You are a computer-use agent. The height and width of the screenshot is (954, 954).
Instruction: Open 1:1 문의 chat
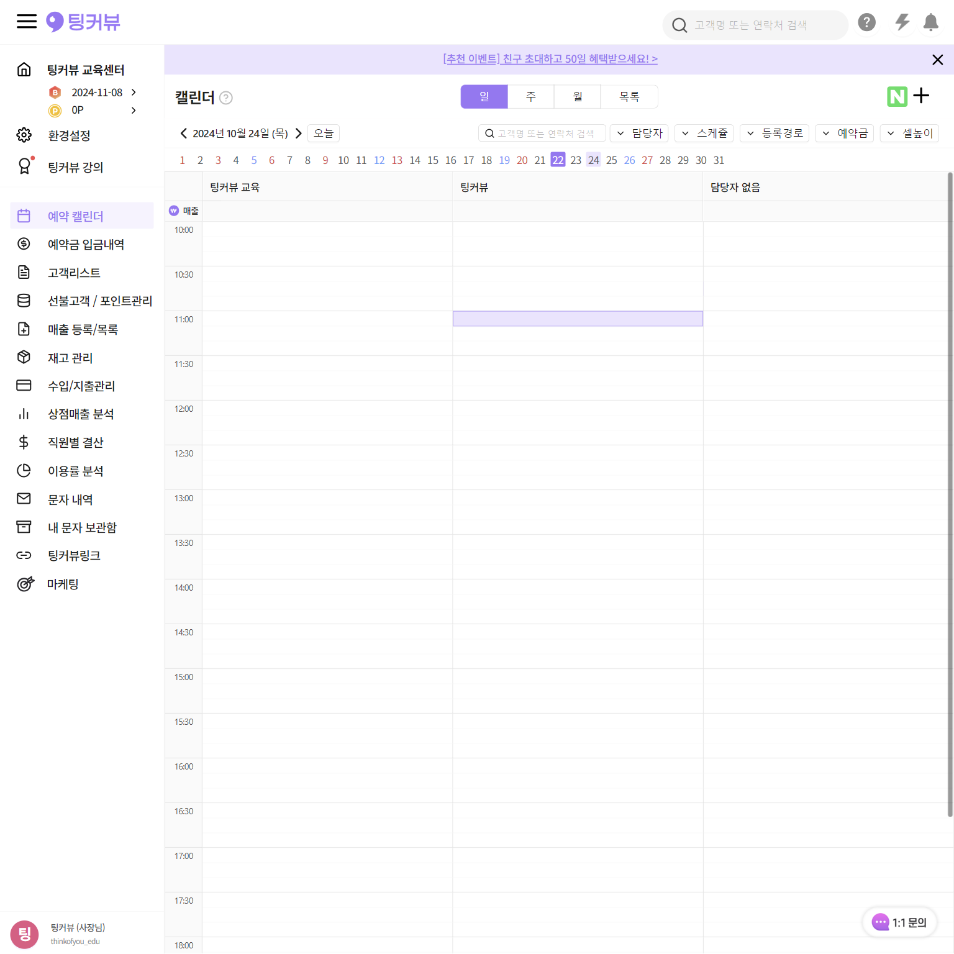tap(899, 922)
